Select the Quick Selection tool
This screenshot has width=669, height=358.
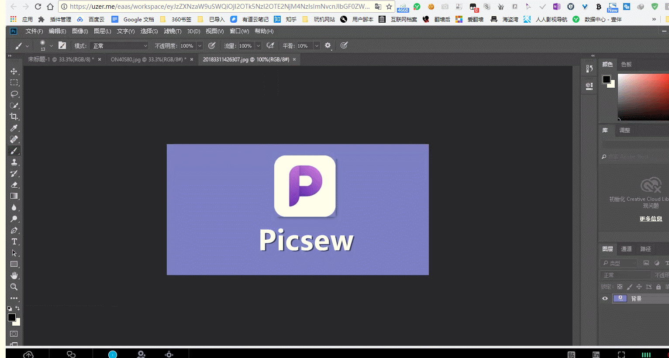(x=14, y=105)
